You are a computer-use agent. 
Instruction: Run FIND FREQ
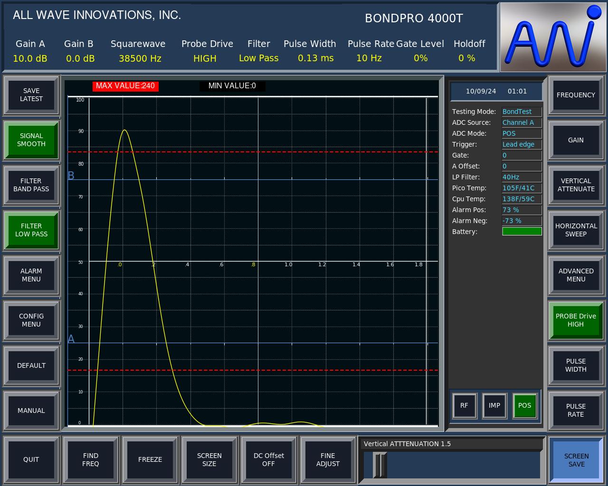[x=91, y=459]
